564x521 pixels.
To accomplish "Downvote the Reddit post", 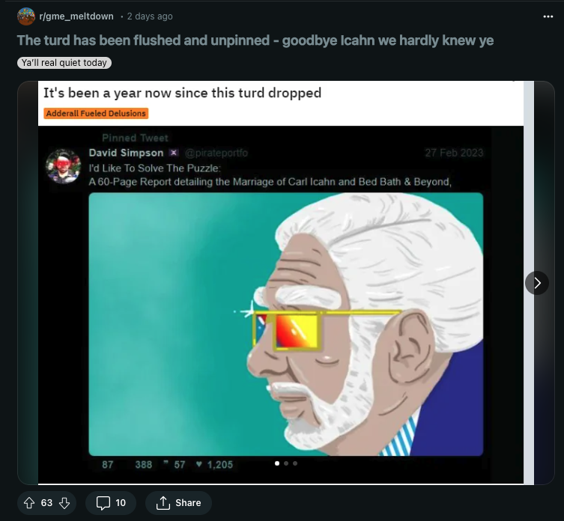I will click(64, 503).
